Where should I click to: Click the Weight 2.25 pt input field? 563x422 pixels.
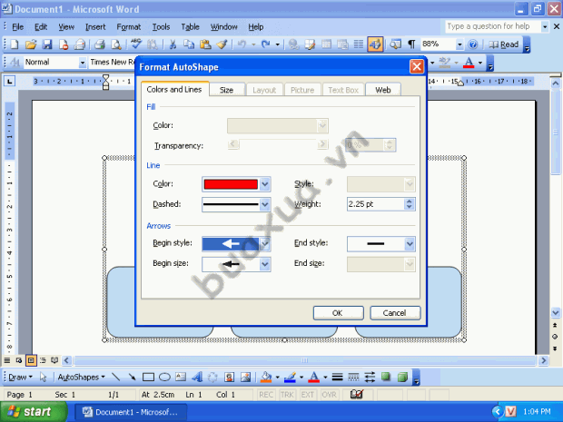[375, 204]
